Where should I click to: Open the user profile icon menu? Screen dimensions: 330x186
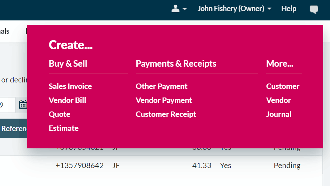pos(175,9)
